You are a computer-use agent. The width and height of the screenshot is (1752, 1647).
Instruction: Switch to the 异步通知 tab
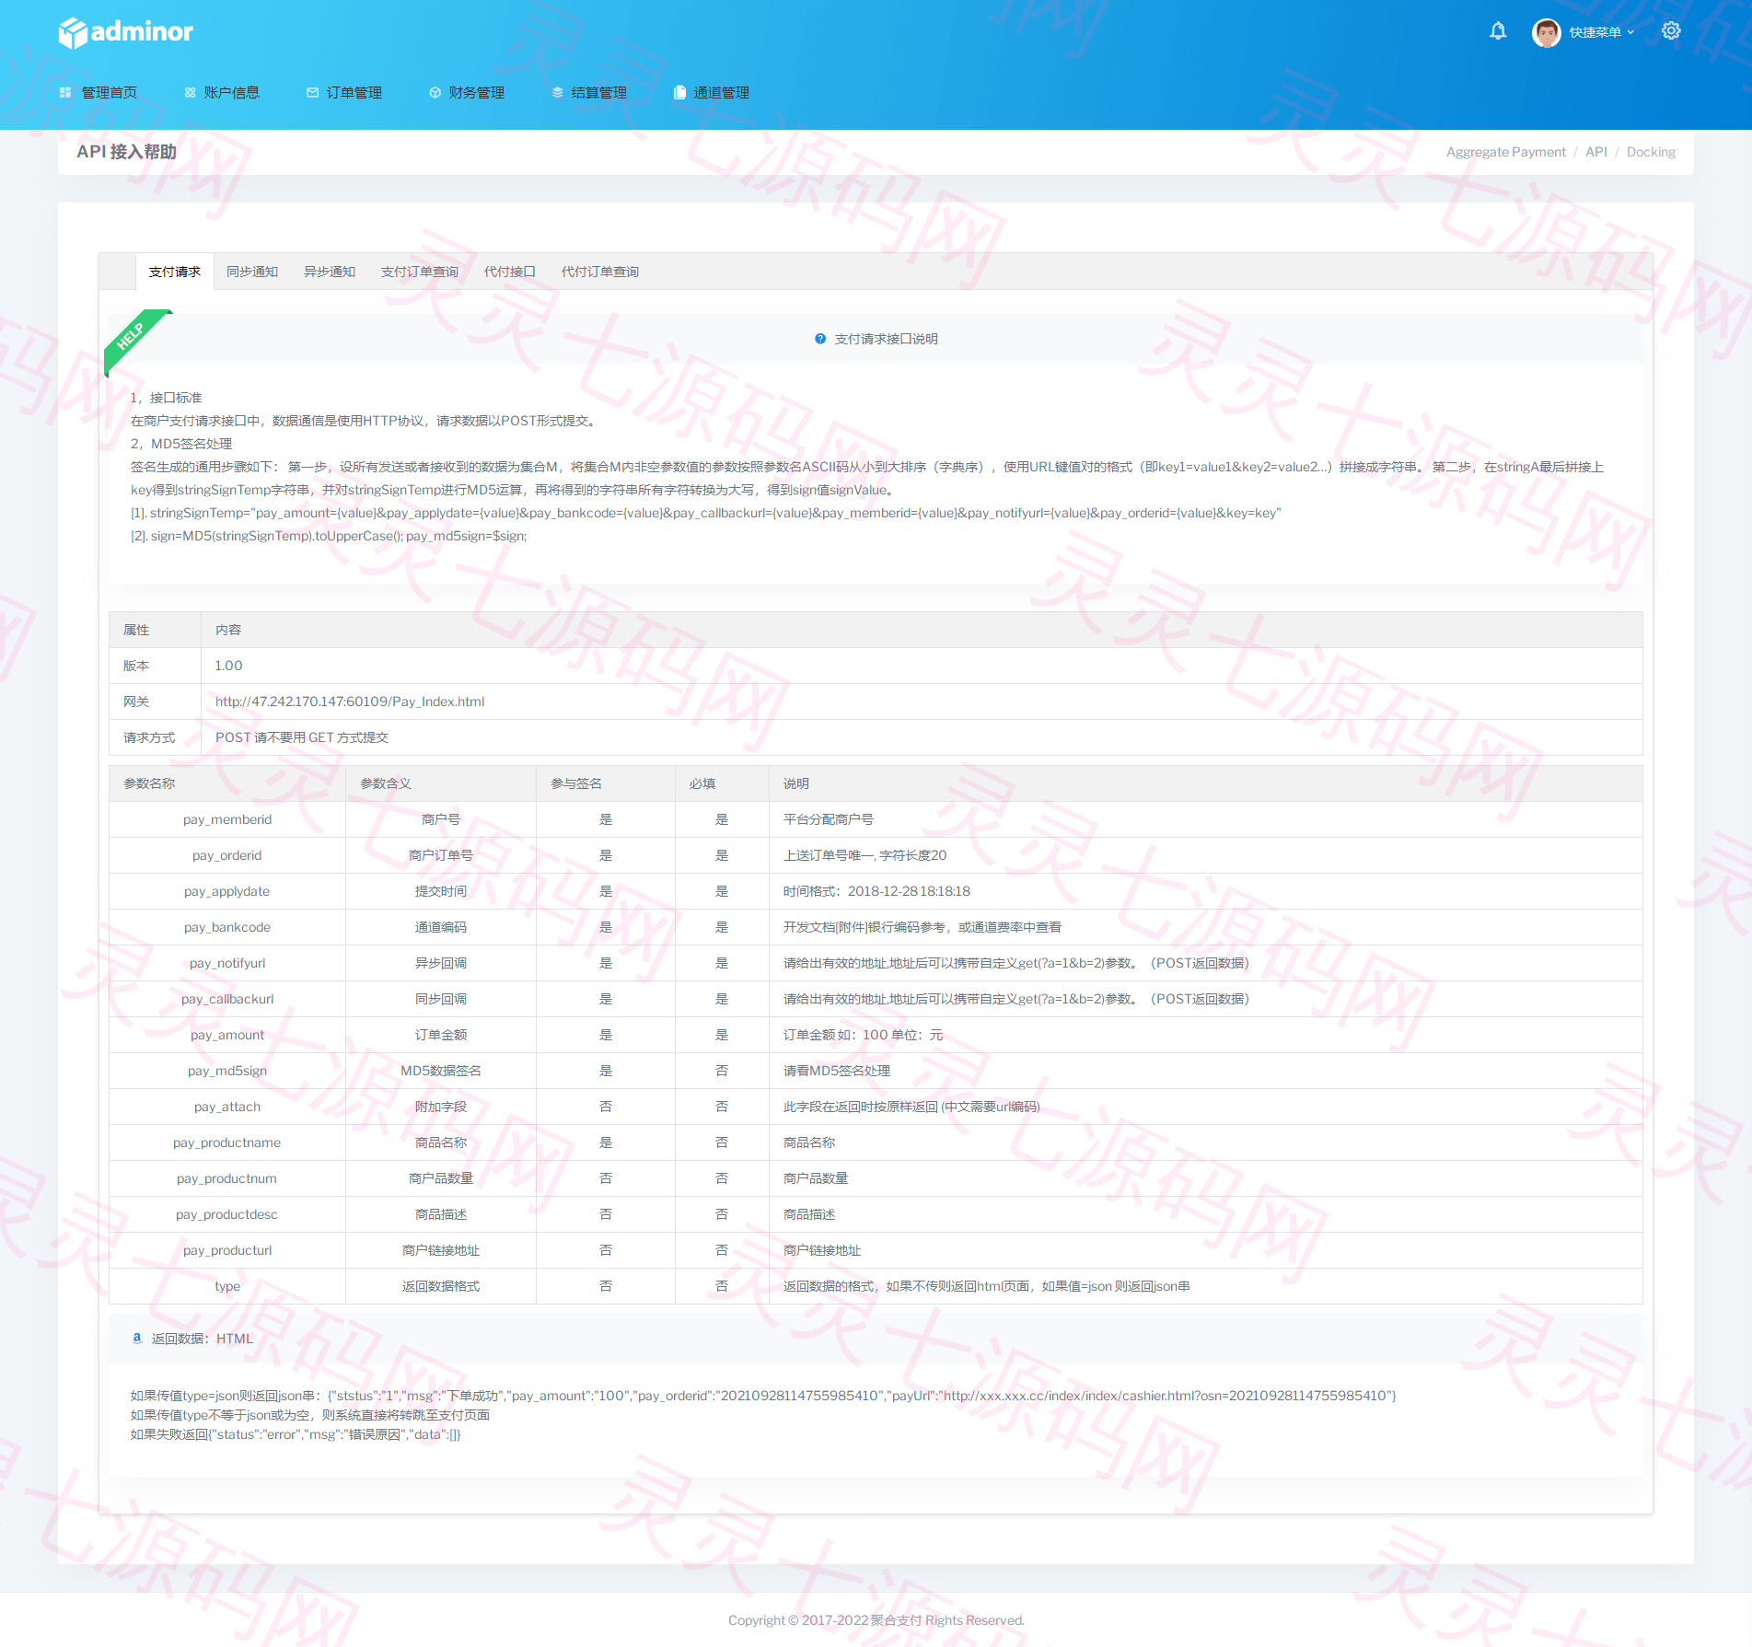[330, 272]
